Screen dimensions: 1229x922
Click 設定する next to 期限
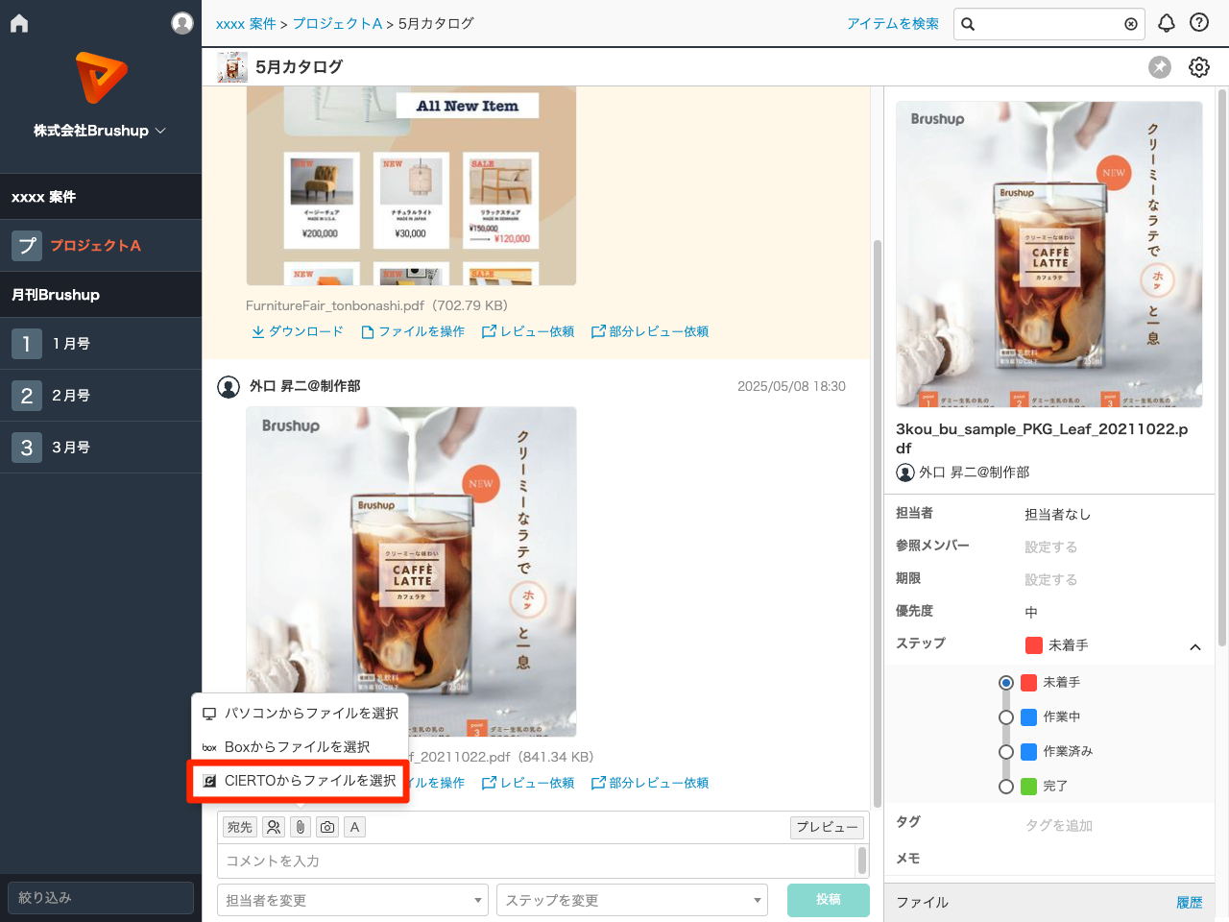click(1050, 580)
